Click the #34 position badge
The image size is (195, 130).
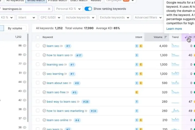pyautogui.click(x=93, y=111)
